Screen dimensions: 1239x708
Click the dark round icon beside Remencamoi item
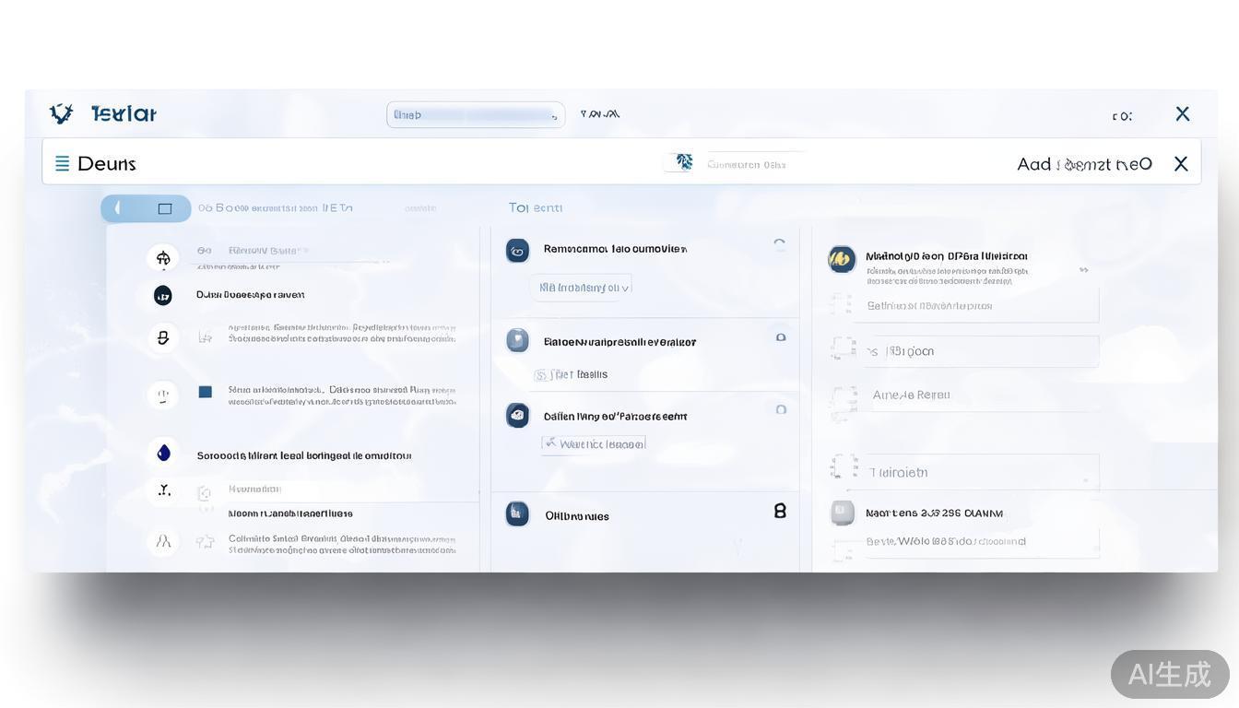click(x=517, y=251)
